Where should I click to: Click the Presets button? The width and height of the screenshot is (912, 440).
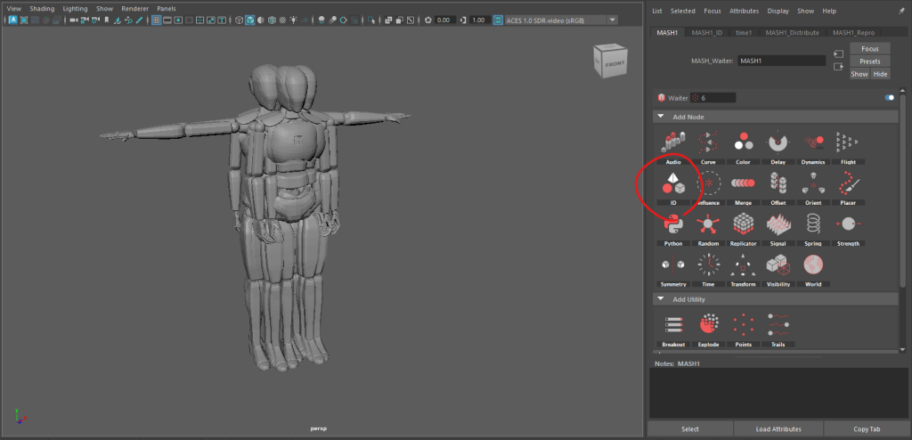point(870,61)
